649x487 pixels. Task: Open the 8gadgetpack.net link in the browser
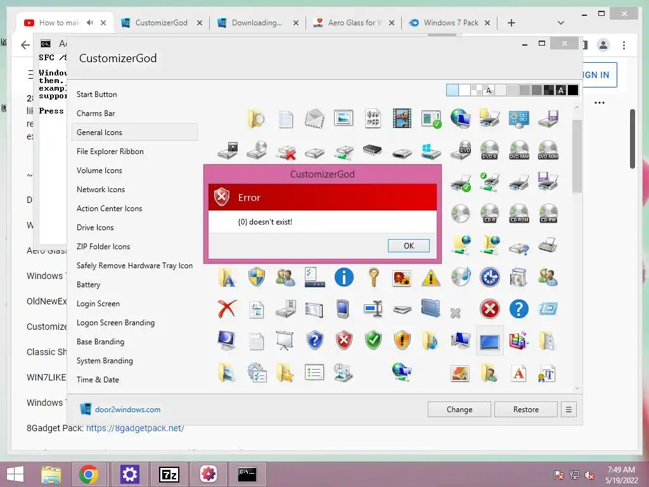click(x=135, y=428)
